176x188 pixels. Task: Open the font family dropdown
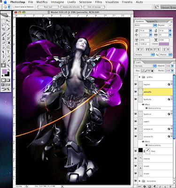point(155,25)
